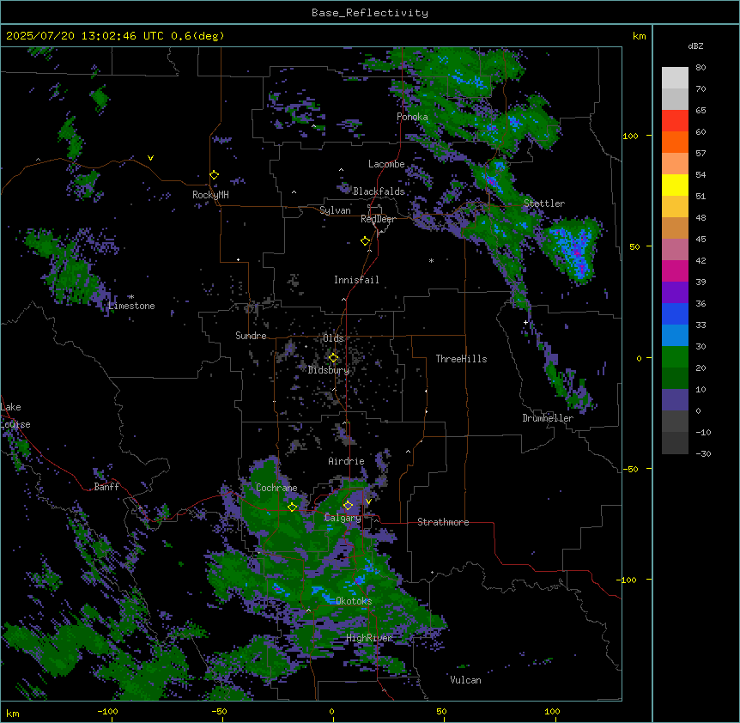Click the yellow v marker northwest of RockyMH
740x723 pixels.
(x=150, y=158)
